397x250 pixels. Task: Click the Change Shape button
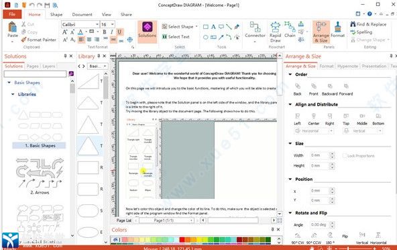point(370,40)
